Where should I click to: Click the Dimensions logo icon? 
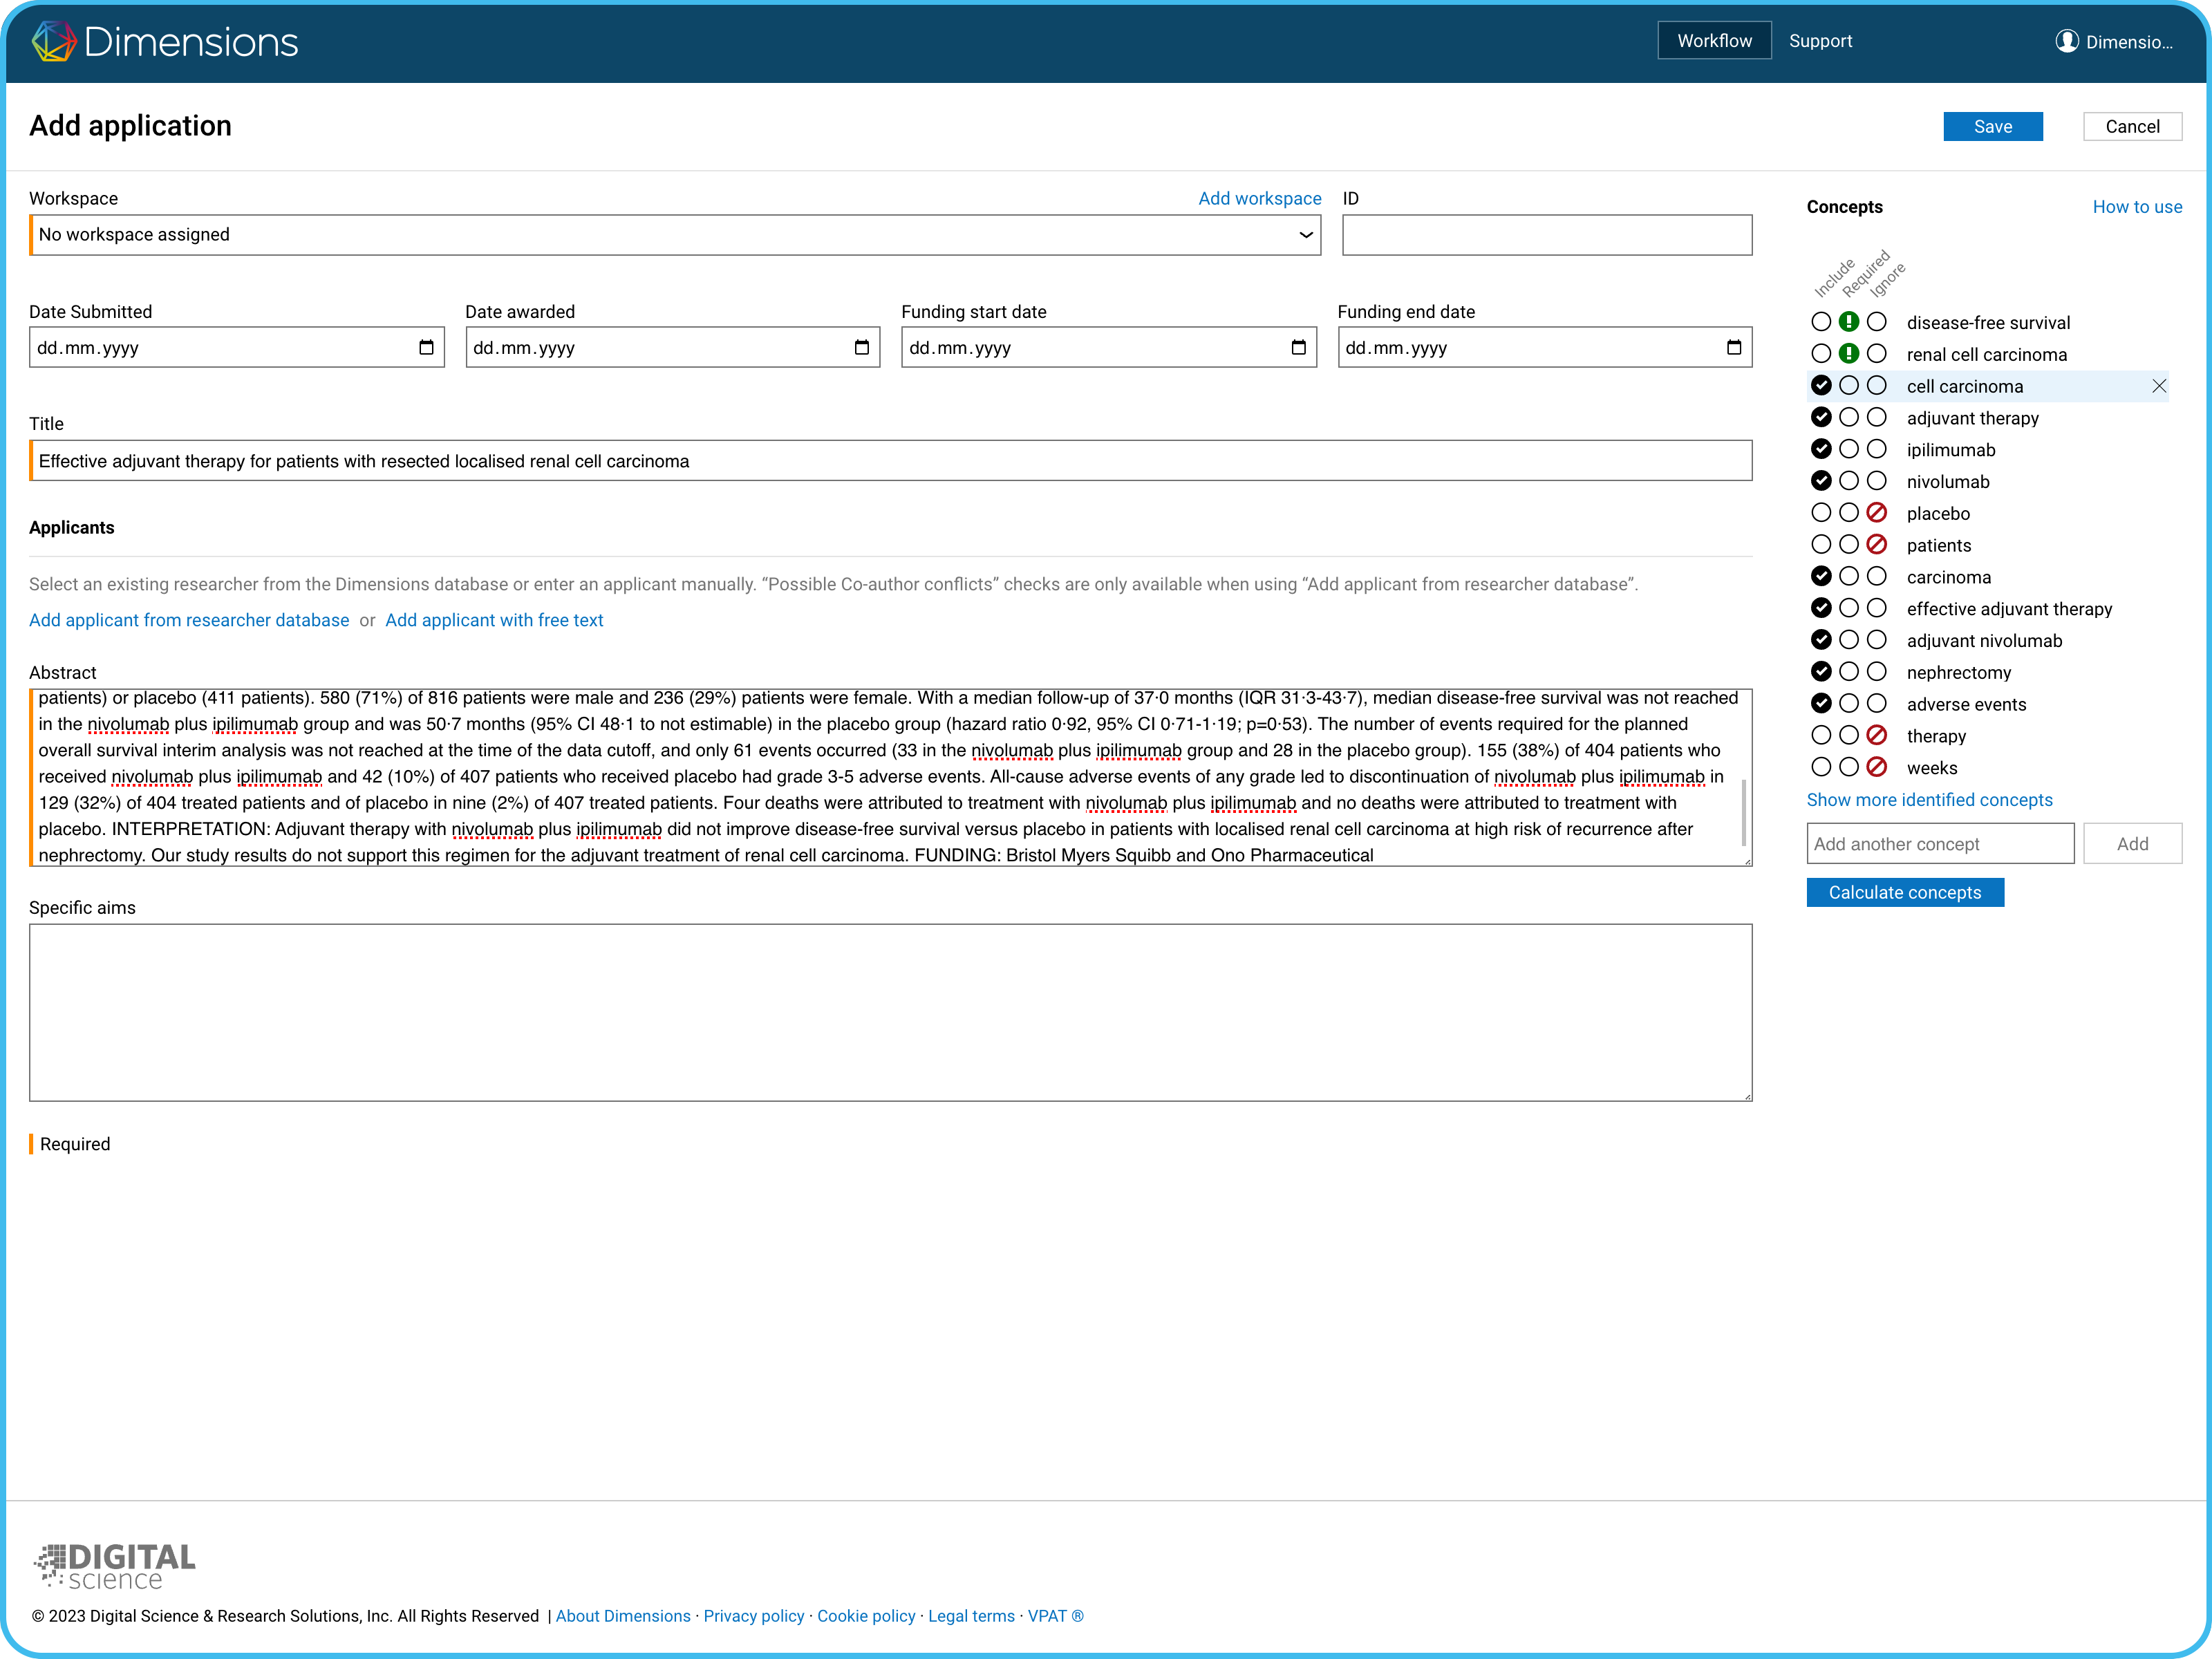click(x=54, y=41)
